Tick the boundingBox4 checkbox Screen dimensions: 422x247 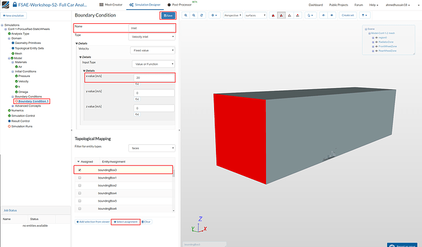[80, 193]
